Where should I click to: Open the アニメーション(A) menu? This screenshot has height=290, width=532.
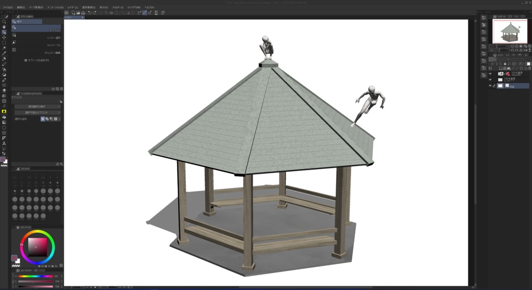click(x=55, y=7)
